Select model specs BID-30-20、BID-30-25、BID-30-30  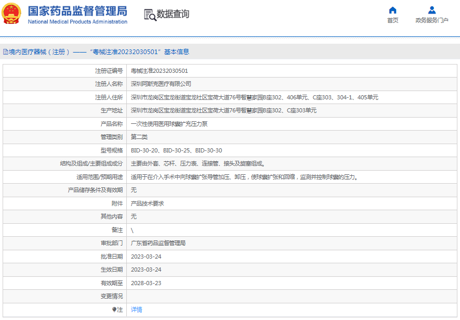pos(176,150)
